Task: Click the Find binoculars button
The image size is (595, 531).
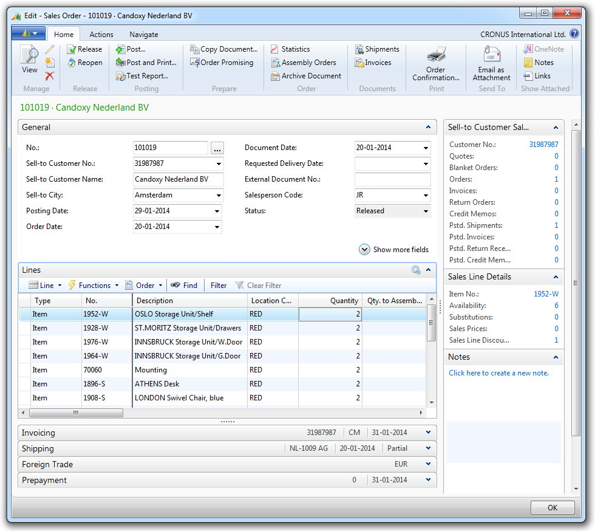Action: pos(183,286)
